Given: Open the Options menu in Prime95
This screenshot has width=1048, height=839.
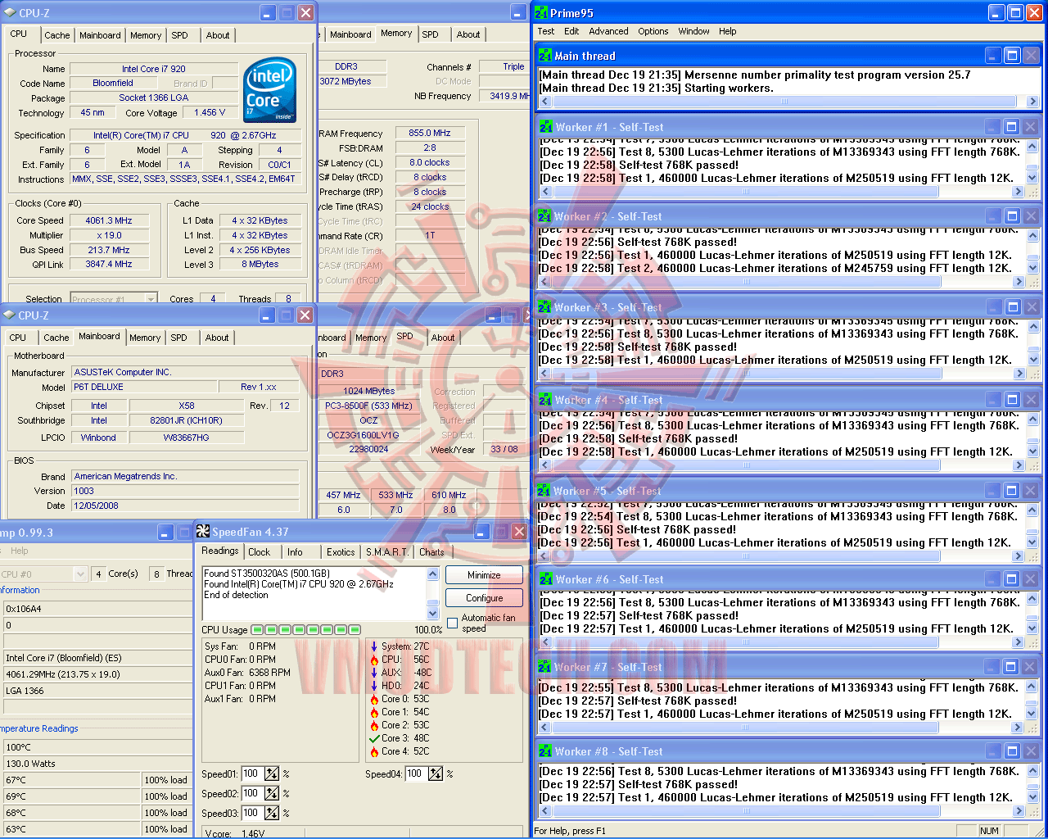Looking at the screenshot, I should click(653, 31).
